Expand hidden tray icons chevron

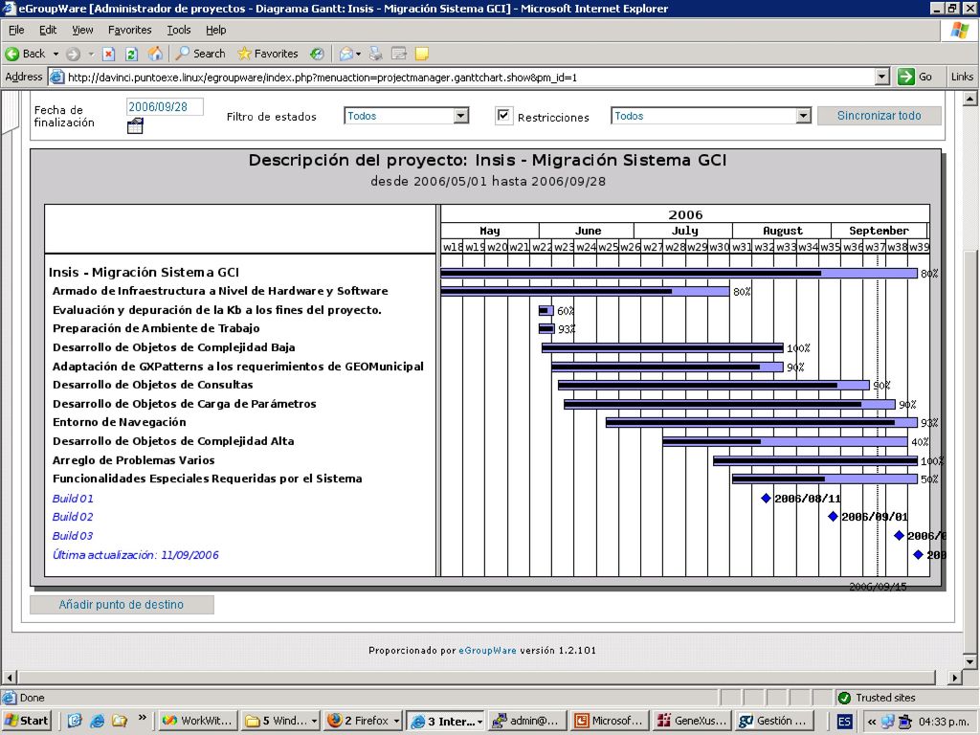click(872, 722)
